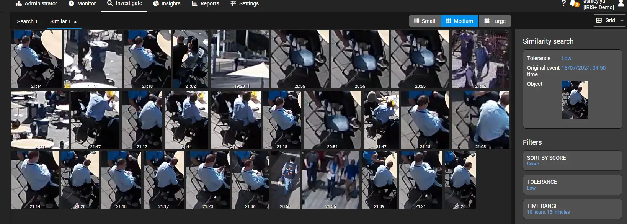This screenshot has width=627, height=224.
Task: Select the Similar 1 tab
Action: coord(60,21)
